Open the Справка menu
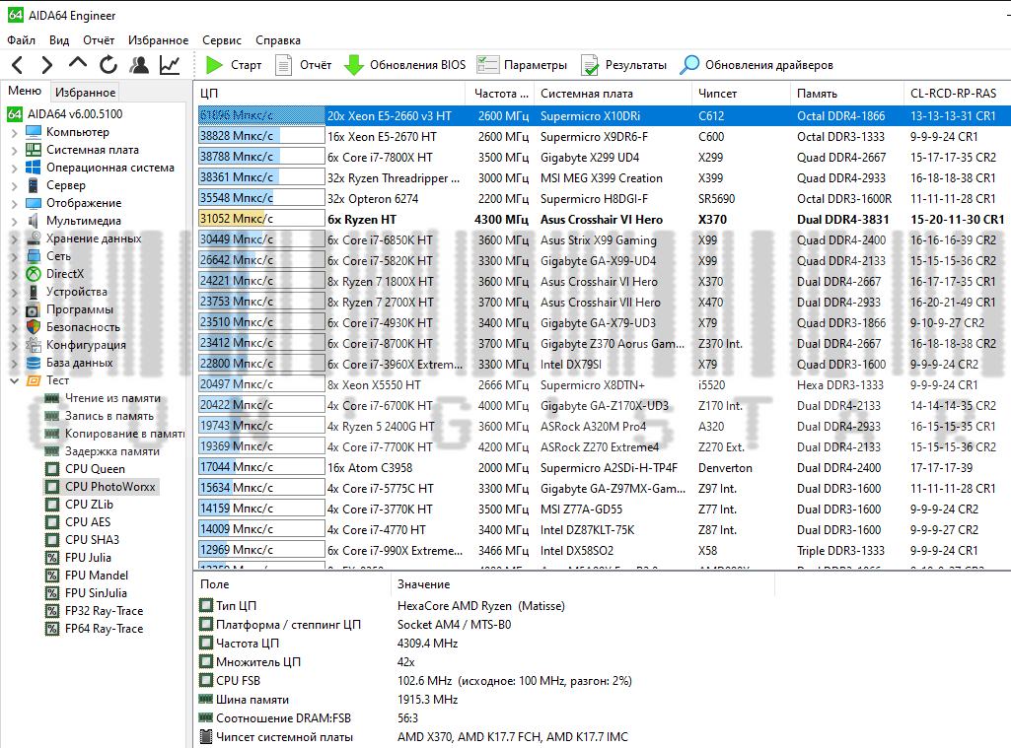1011x748 pixels. tap(278, 40)
